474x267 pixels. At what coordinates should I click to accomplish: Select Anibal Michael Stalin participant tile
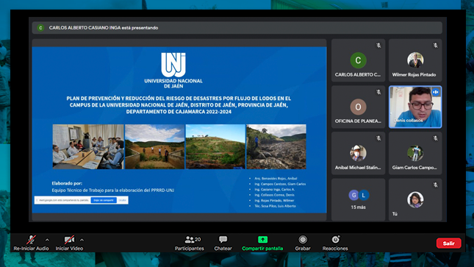coord(358,153)
